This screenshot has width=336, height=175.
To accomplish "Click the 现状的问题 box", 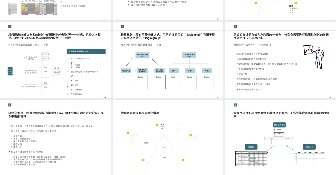I will 126,71.
